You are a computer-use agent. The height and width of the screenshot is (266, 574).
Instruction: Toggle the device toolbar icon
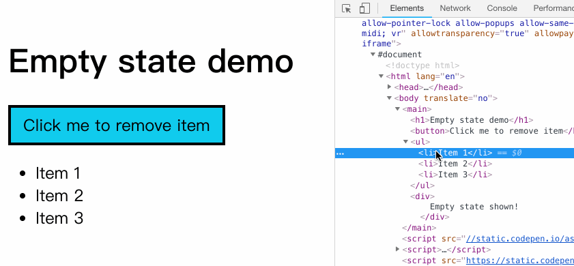364,8
